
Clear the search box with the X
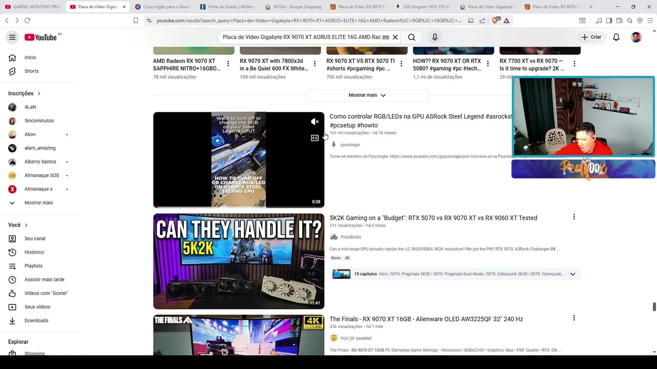point(395,37)
